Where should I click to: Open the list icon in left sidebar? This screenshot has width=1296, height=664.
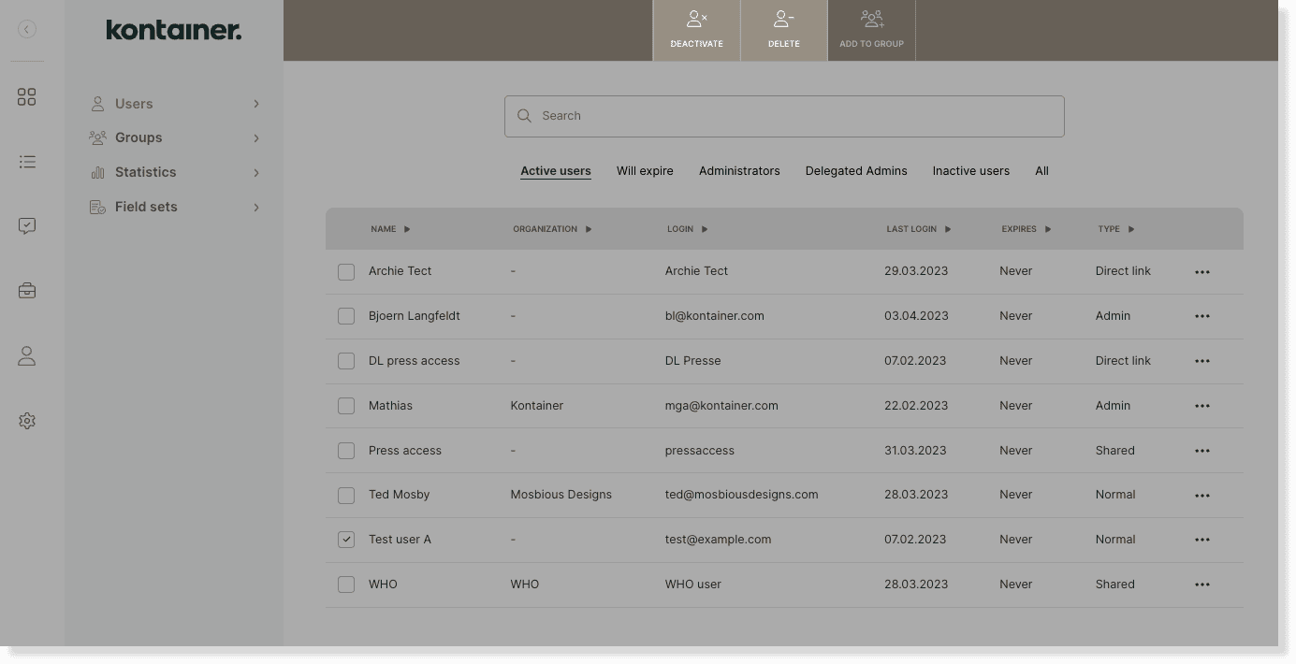pos(27,162)
